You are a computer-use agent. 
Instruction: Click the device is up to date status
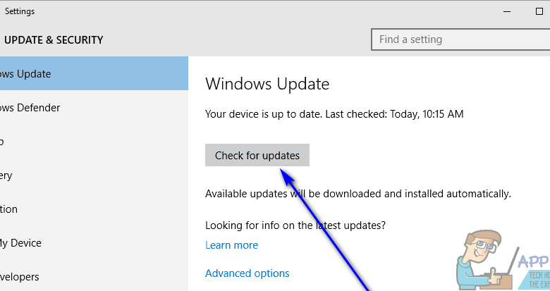point(334,113)
